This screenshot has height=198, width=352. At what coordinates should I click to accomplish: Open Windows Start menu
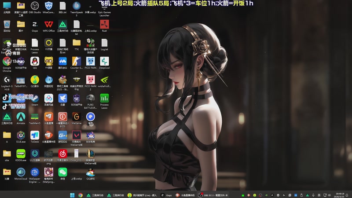(x=72, y=195)
